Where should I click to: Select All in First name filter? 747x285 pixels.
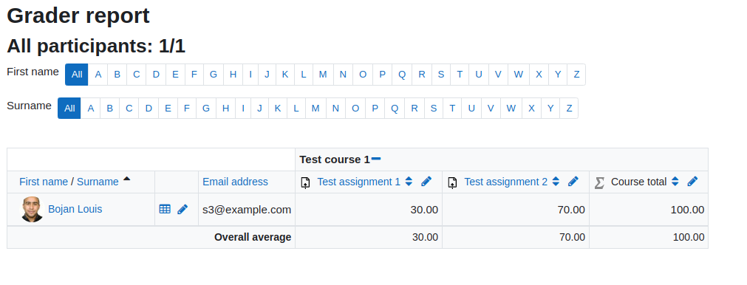[77, 75]
